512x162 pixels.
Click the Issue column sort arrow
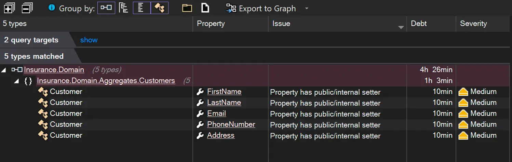coord(401,27)
